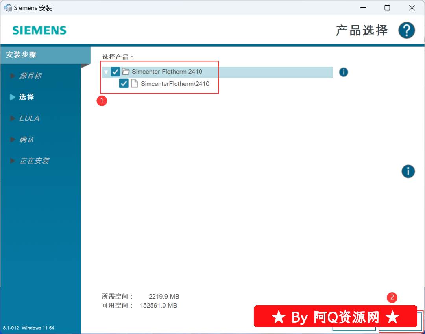Select the 选择 install step

(26, 97)
